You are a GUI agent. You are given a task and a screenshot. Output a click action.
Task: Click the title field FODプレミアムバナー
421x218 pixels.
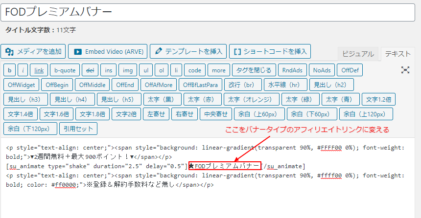coord(208,12)
